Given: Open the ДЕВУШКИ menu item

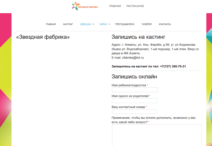Looking at the screenshot, I should click(86, 24).
